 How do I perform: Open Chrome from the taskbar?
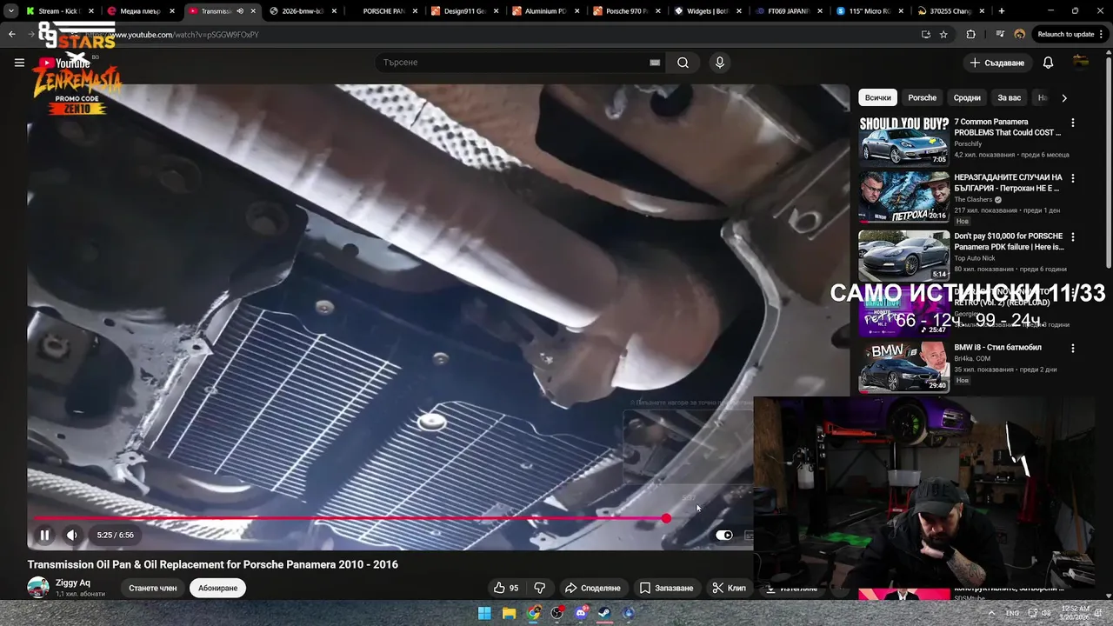pyautogui.click(x=534, y=613)
